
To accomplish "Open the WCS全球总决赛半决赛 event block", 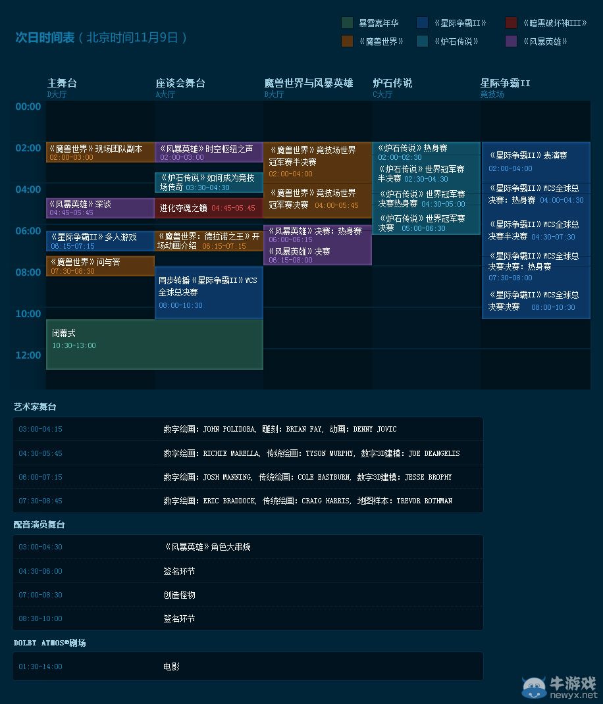I will click(536, 230).
